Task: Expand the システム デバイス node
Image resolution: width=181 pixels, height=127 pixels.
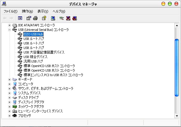Action: tap(9, 93)
